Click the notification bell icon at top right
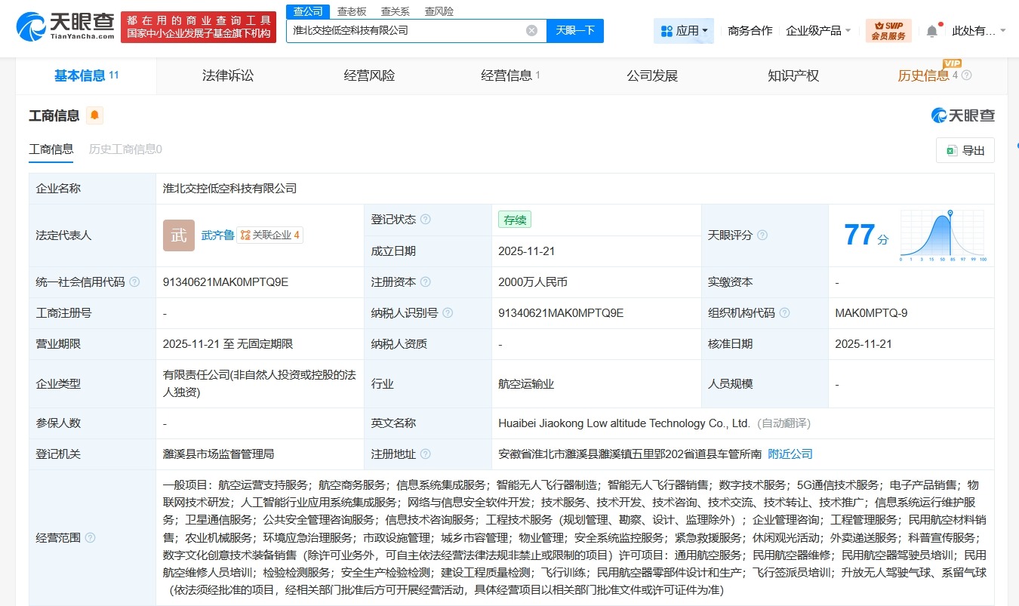 [931, 29]
